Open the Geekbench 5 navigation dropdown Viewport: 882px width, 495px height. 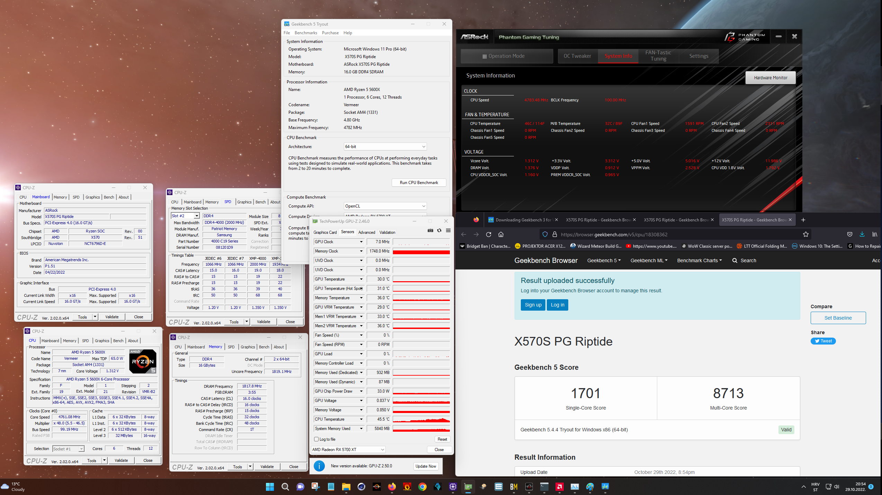coord(604,260)
